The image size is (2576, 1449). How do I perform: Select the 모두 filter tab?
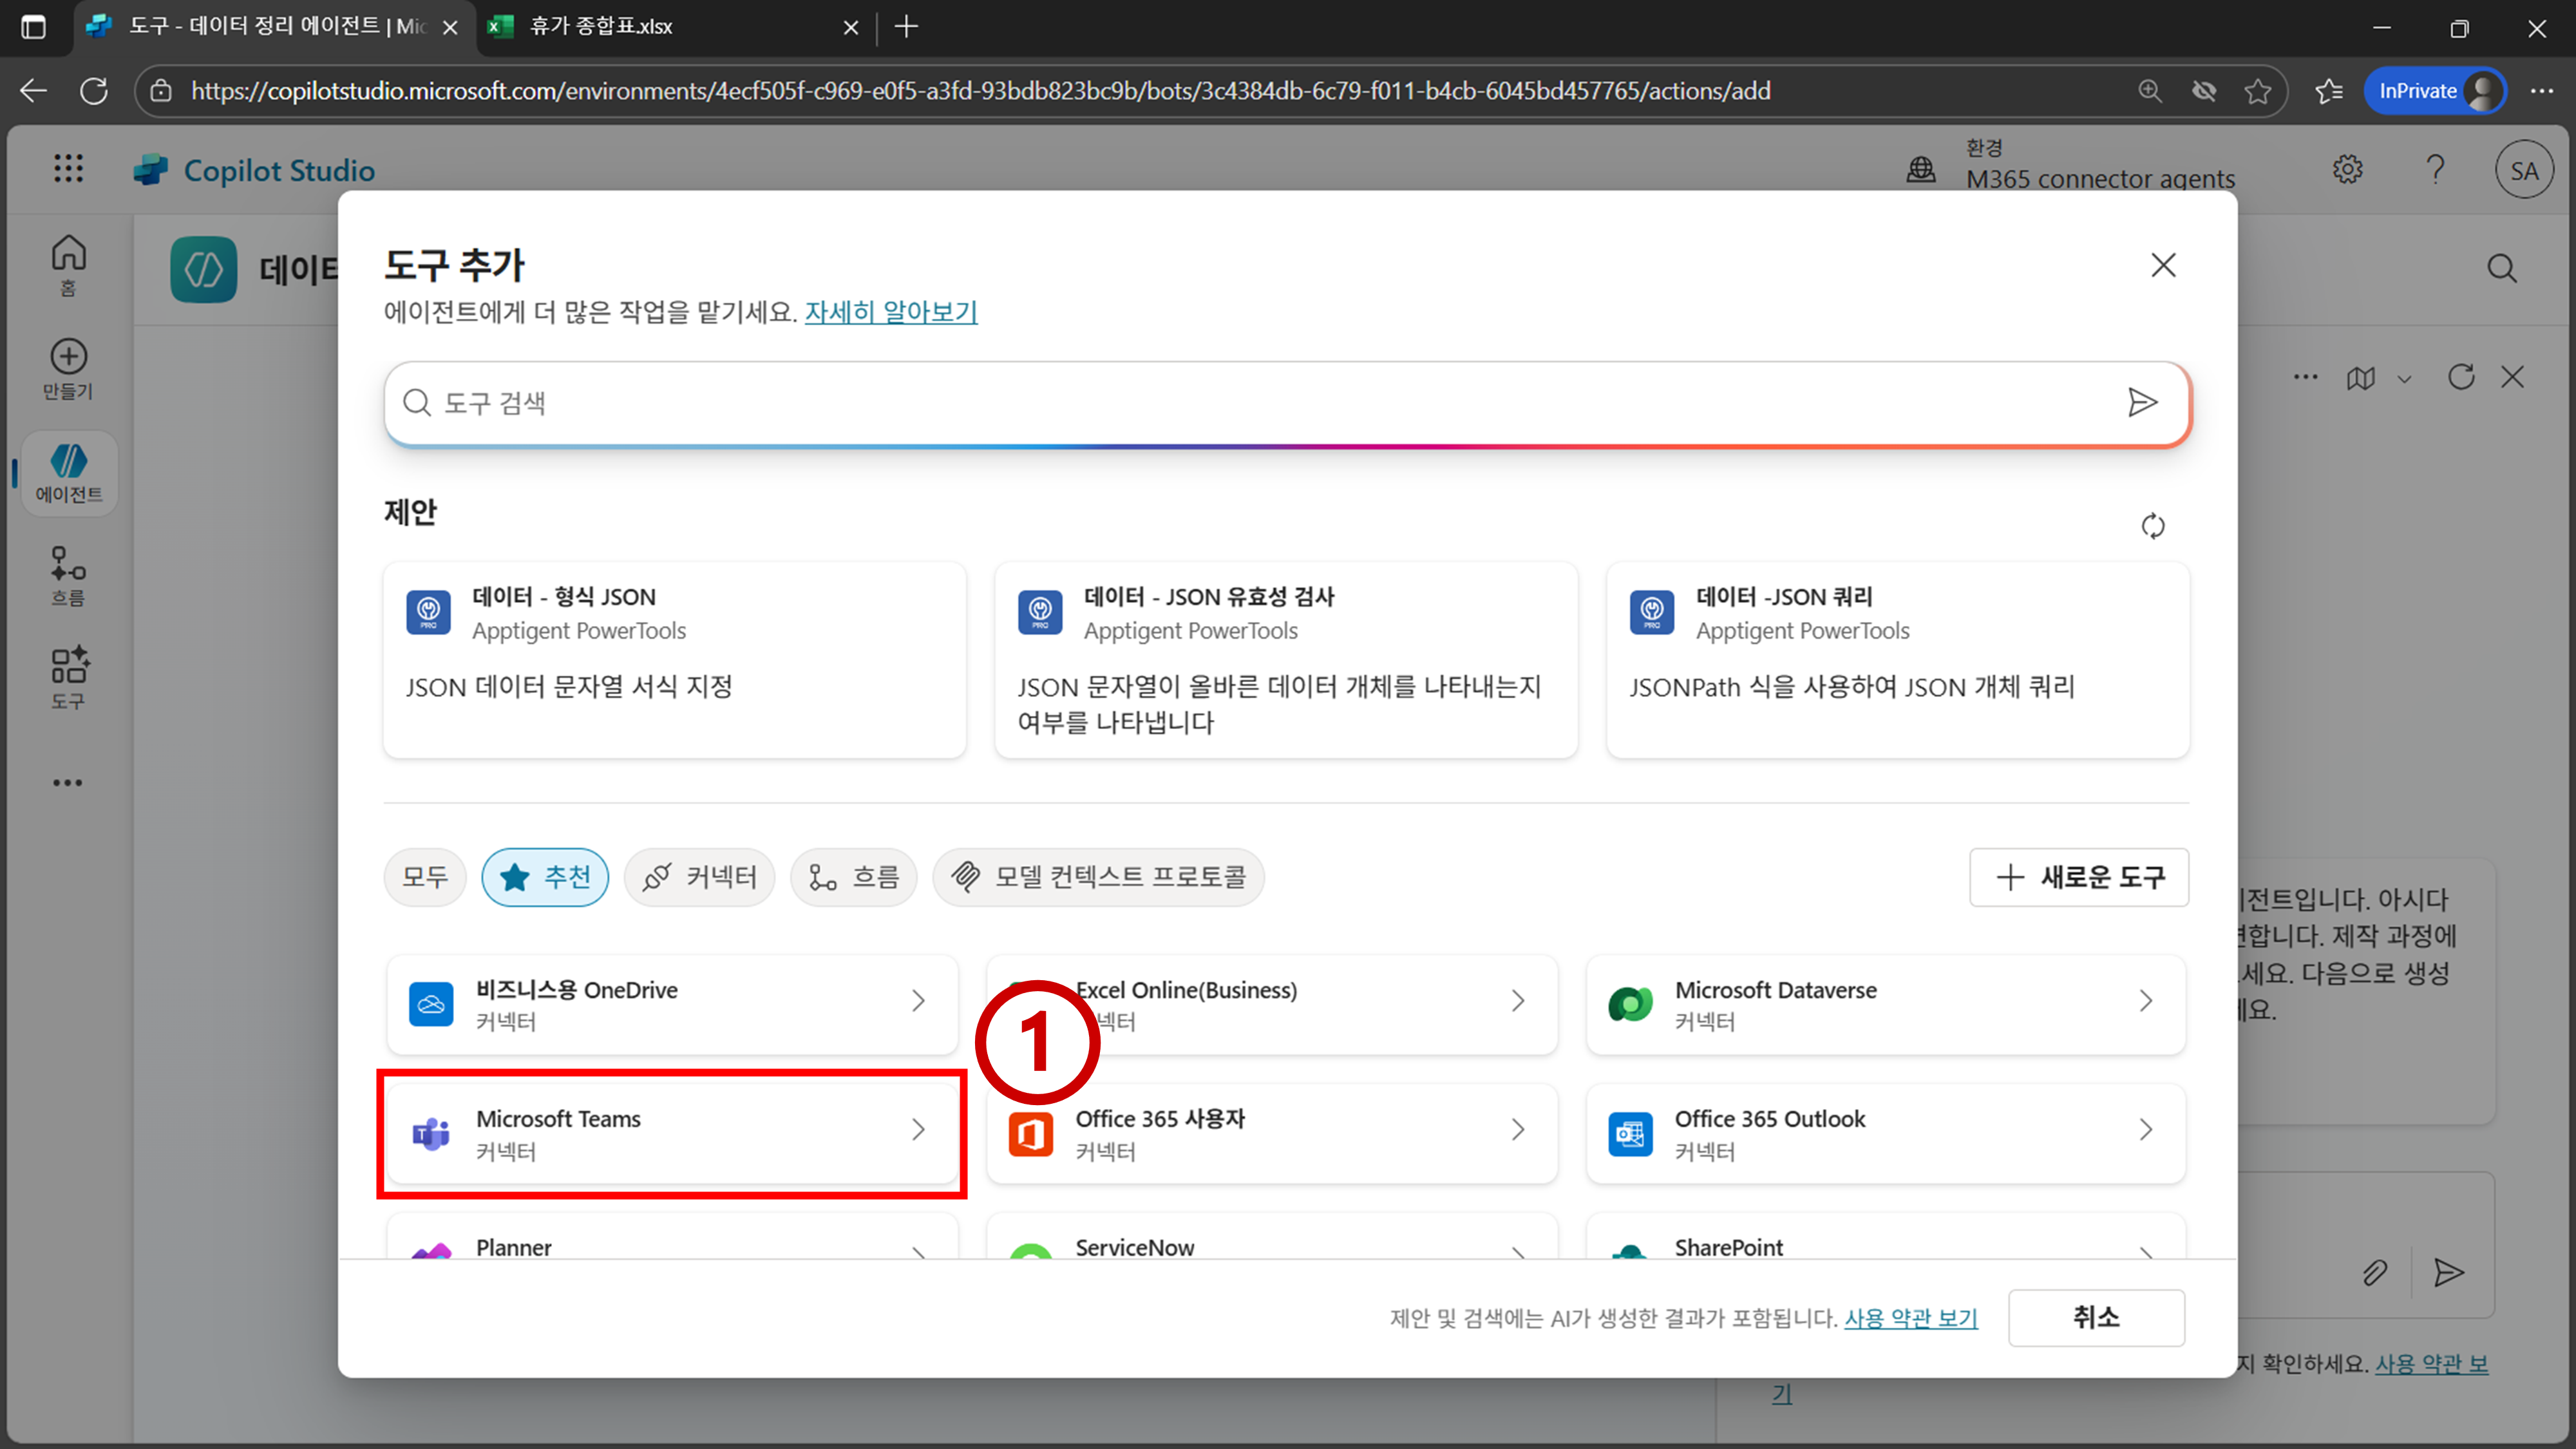(424, 877)
